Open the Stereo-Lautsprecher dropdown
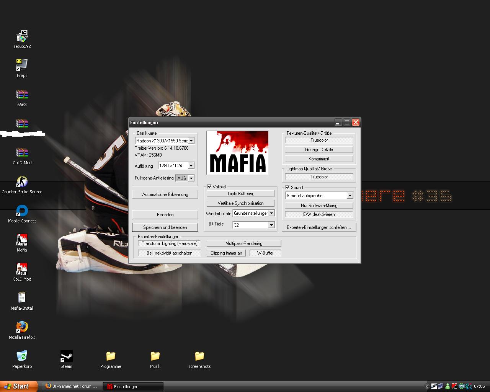490x392 pixels. [x=319, y=196]
